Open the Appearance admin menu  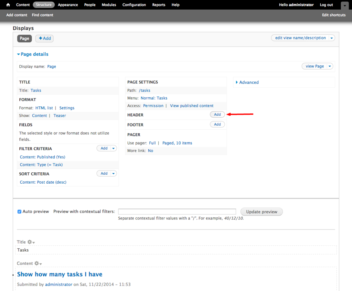pos(68,5)
